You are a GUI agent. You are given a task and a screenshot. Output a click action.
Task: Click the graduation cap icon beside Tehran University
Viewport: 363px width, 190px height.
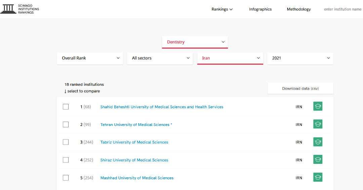(318, 124)
